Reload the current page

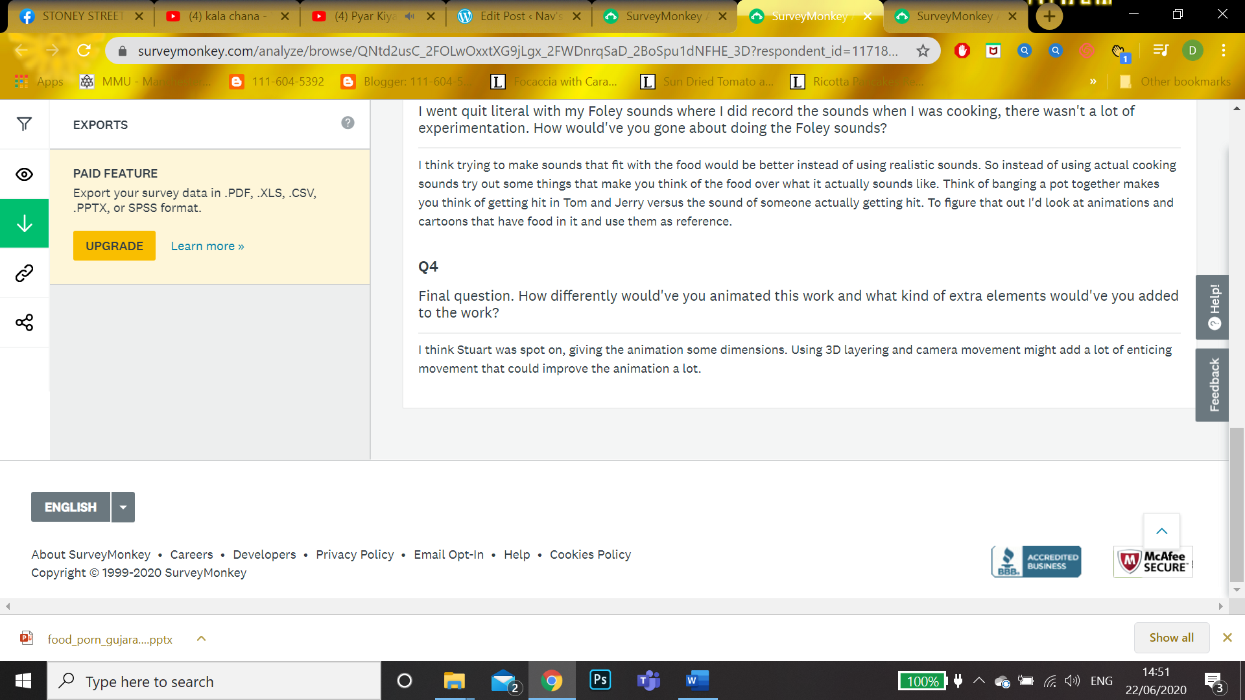click(x=84, y=51)
